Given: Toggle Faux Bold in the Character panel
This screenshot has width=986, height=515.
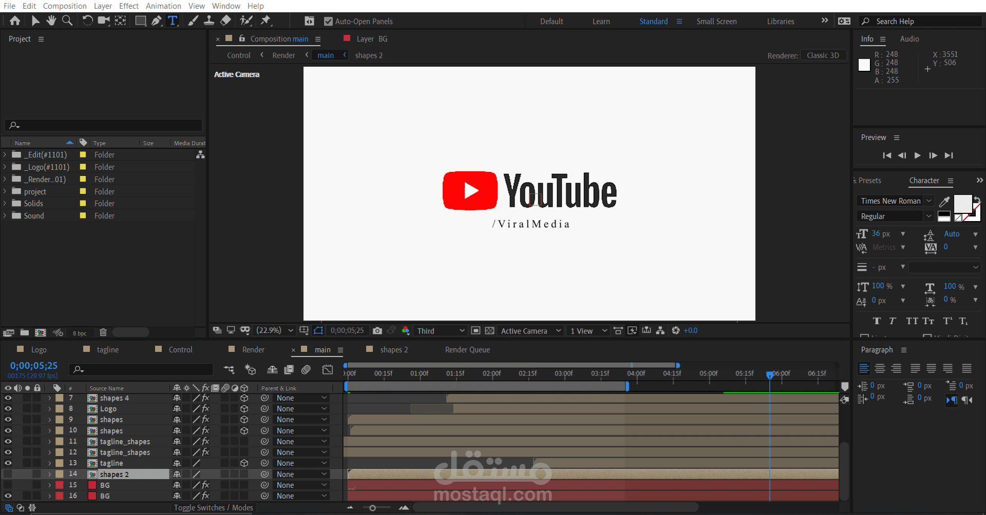Looking at the screenshot, I should tap(877, 321).
